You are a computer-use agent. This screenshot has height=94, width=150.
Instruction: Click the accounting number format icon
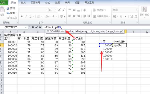[x=114, y=16]
